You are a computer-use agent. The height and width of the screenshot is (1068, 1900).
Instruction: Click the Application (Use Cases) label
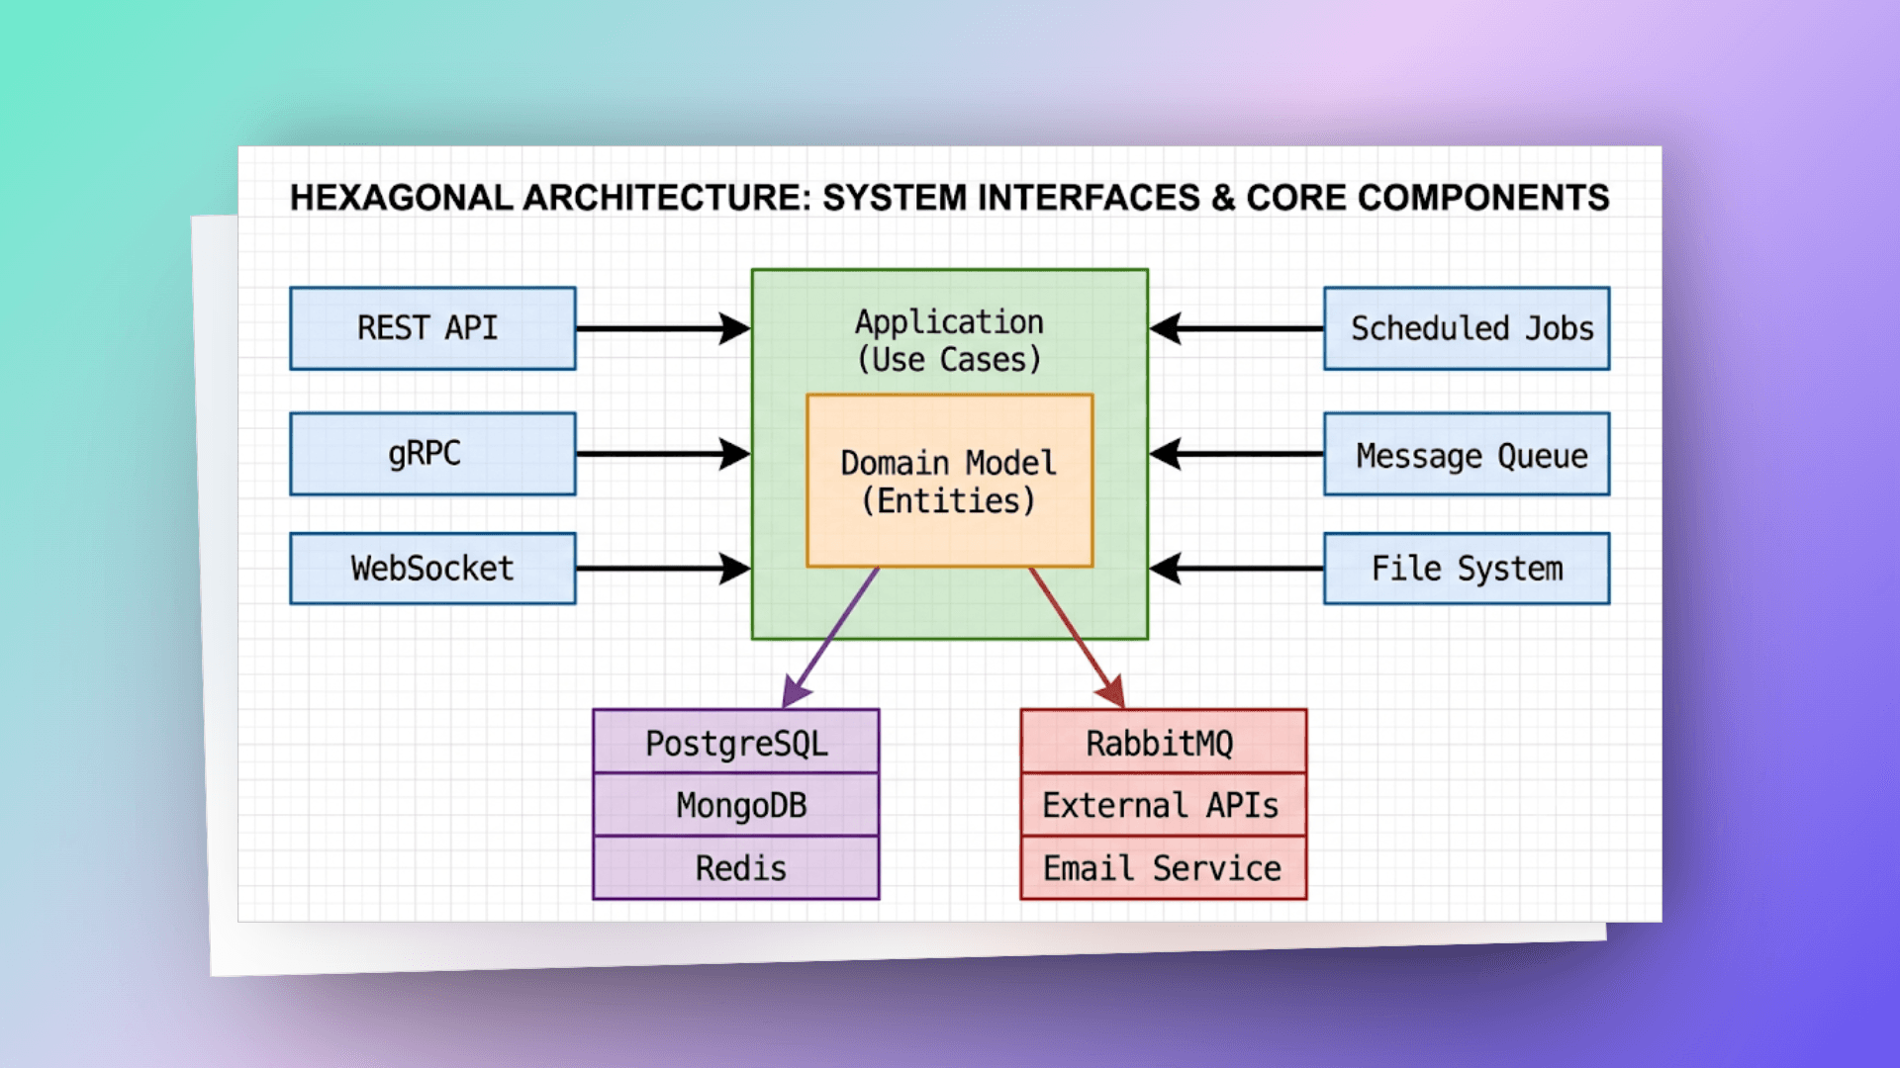click(x=949, y=340)
